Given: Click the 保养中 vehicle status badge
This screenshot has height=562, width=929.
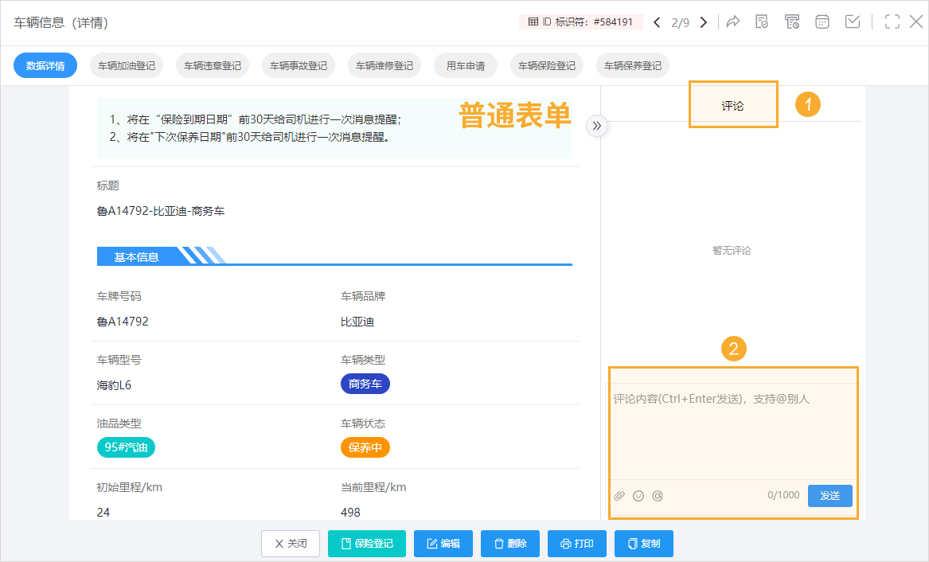Looking at the screenshot, I should point(365,447).
